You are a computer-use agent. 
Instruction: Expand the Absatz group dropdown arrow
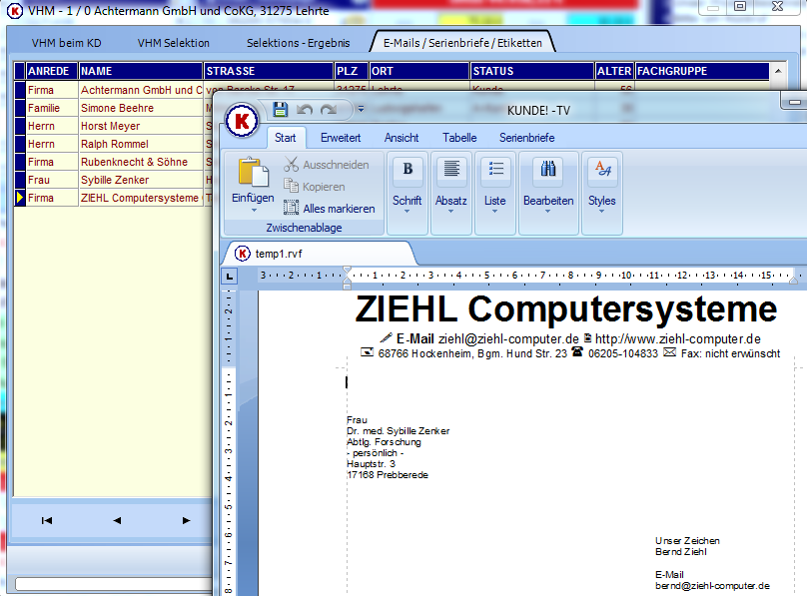[450, 212]
